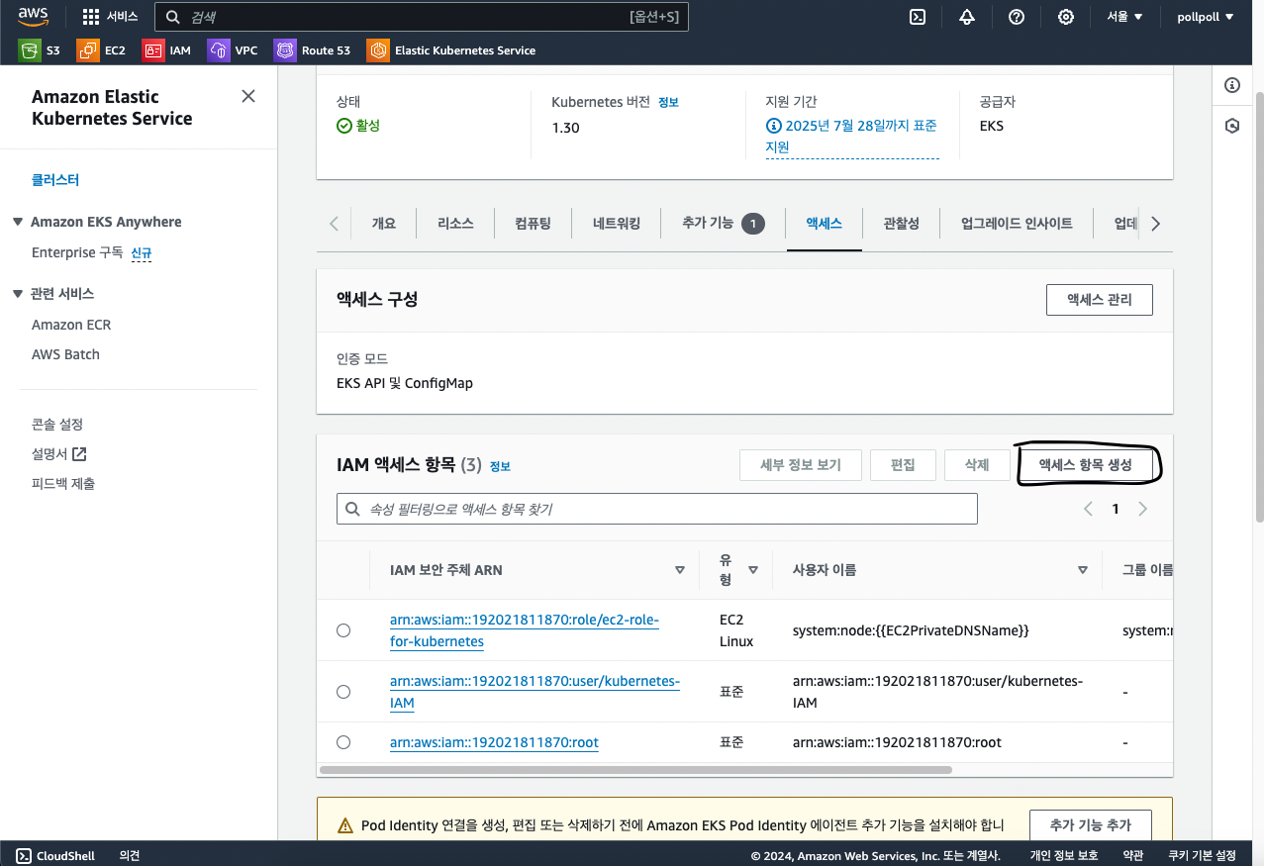Sort by 유형 column arrow
The width and height of the screenshot is (1264, 866).
[x=753, y=570]
